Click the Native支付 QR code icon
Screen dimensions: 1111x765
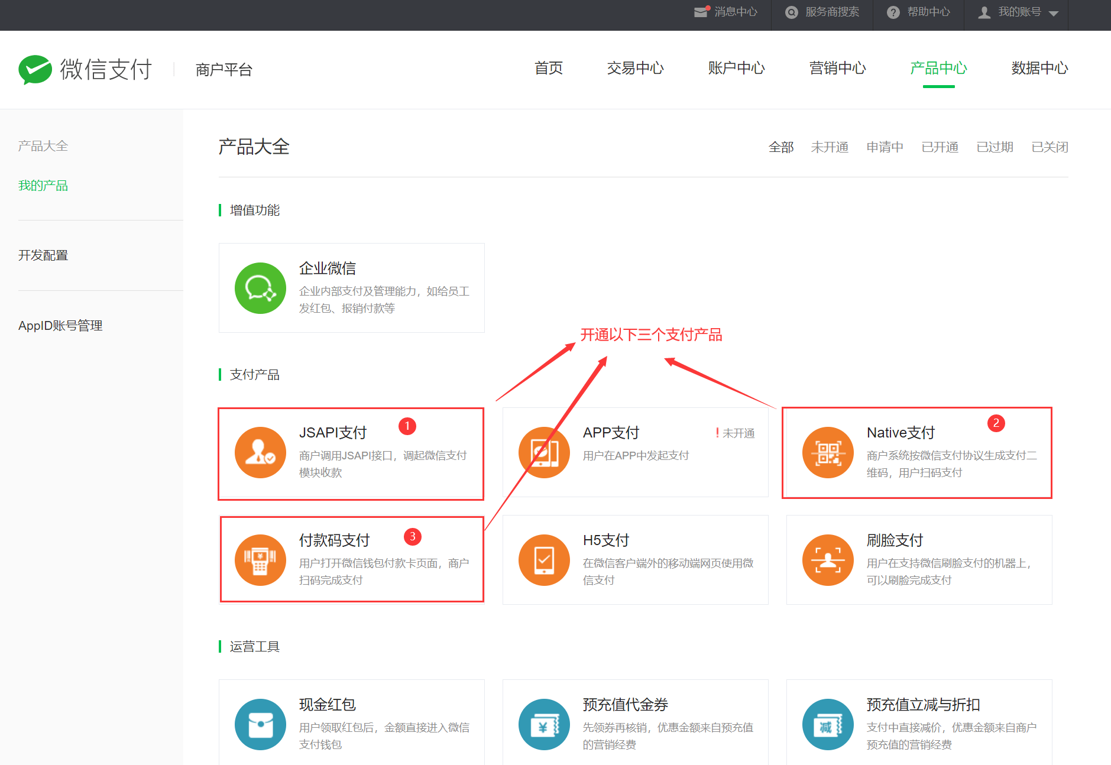click(828, 453)
